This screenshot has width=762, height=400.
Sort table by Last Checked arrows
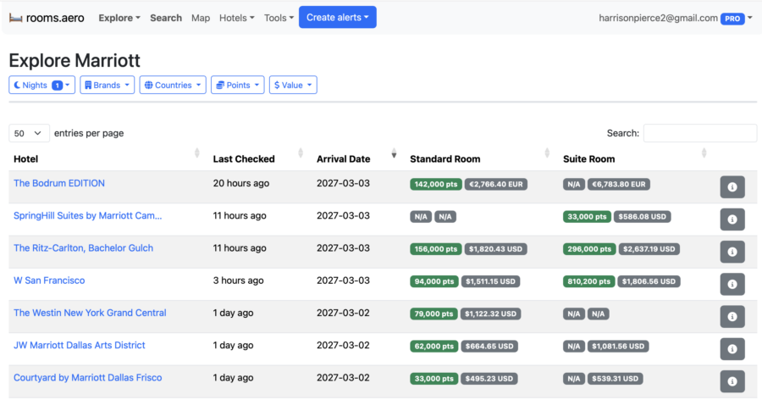point(301,153)
